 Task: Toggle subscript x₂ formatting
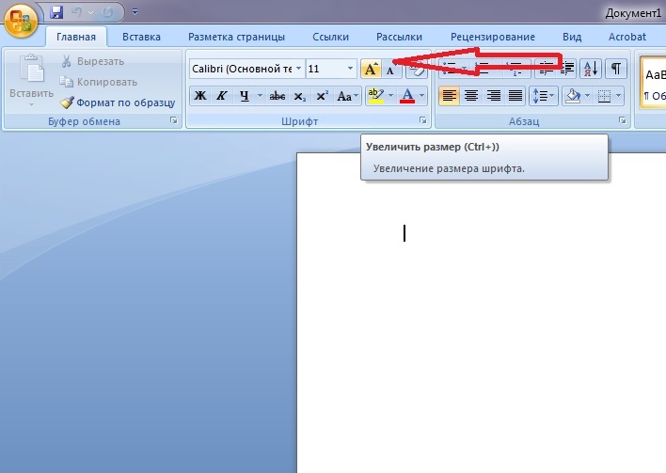coord(300,96)
